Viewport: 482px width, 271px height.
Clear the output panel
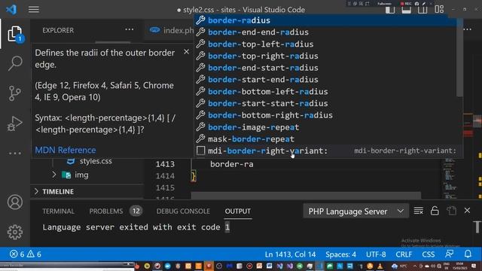[419, 211]
